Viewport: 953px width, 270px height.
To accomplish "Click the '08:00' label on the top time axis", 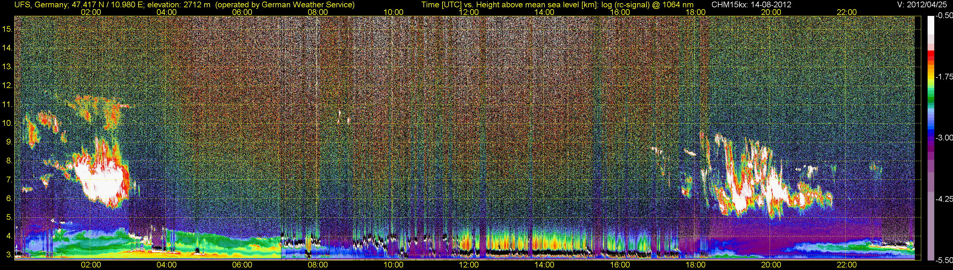I will (318, 12).
